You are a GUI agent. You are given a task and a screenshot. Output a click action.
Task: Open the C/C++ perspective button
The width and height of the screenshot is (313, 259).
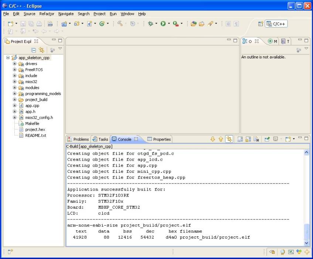click(x=276, y=23)
